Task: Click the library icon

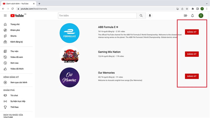Action: coord(5,51)
